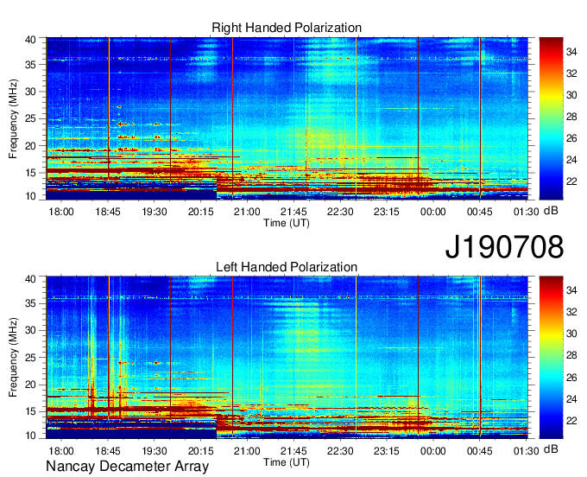Click 21:00 tick under Right Handed plot
This screenshot has width=587, height=477.
pos(247,212)
